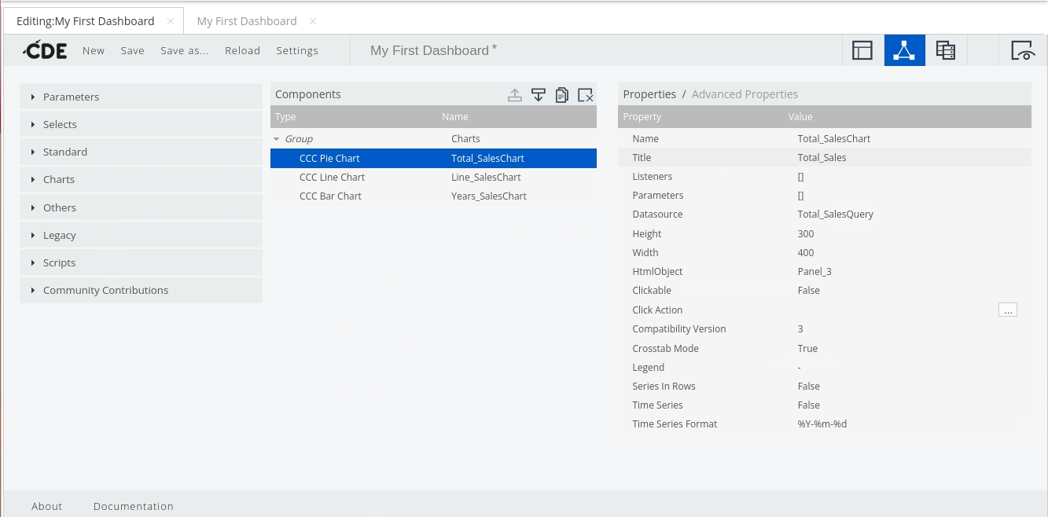The height and width of the screenshot is (517, 1048).
Task: Click the move component down icon
Action: tap(538, 95)
